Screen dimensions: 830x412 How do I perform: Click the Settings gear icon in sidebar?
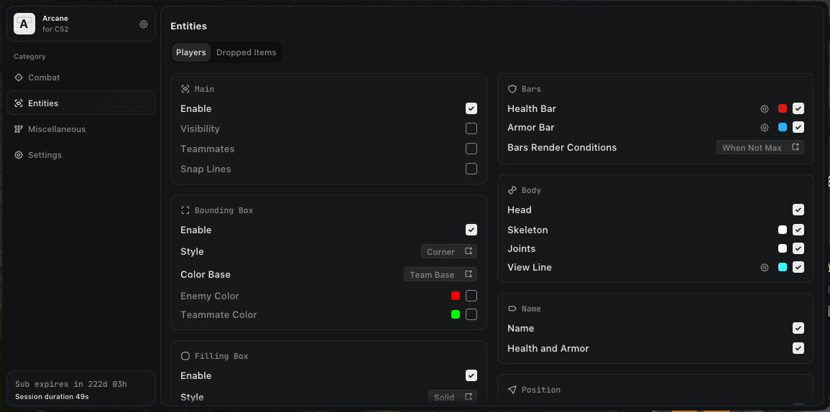point(19,155)
